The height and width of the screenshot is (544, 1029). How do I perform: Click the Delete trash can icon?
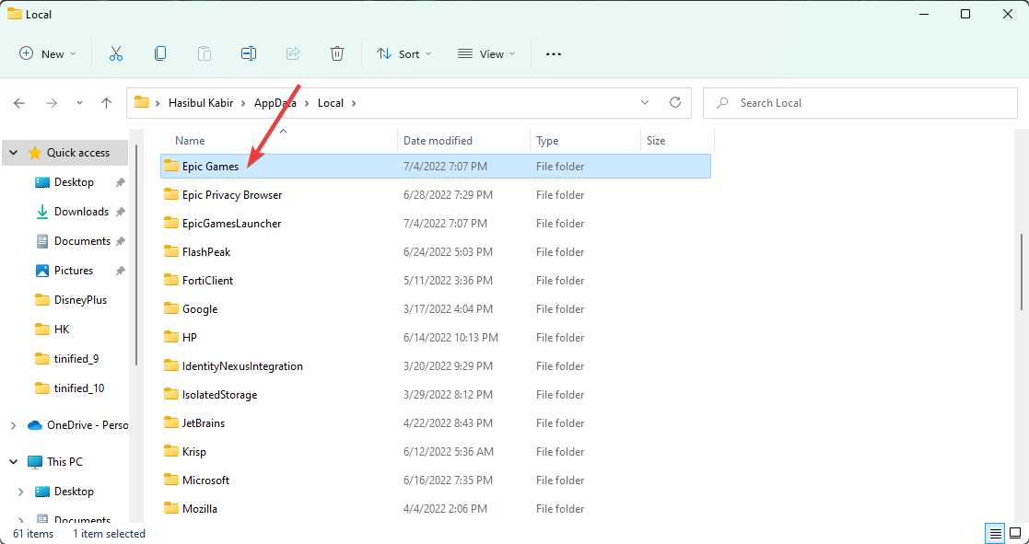336,53
